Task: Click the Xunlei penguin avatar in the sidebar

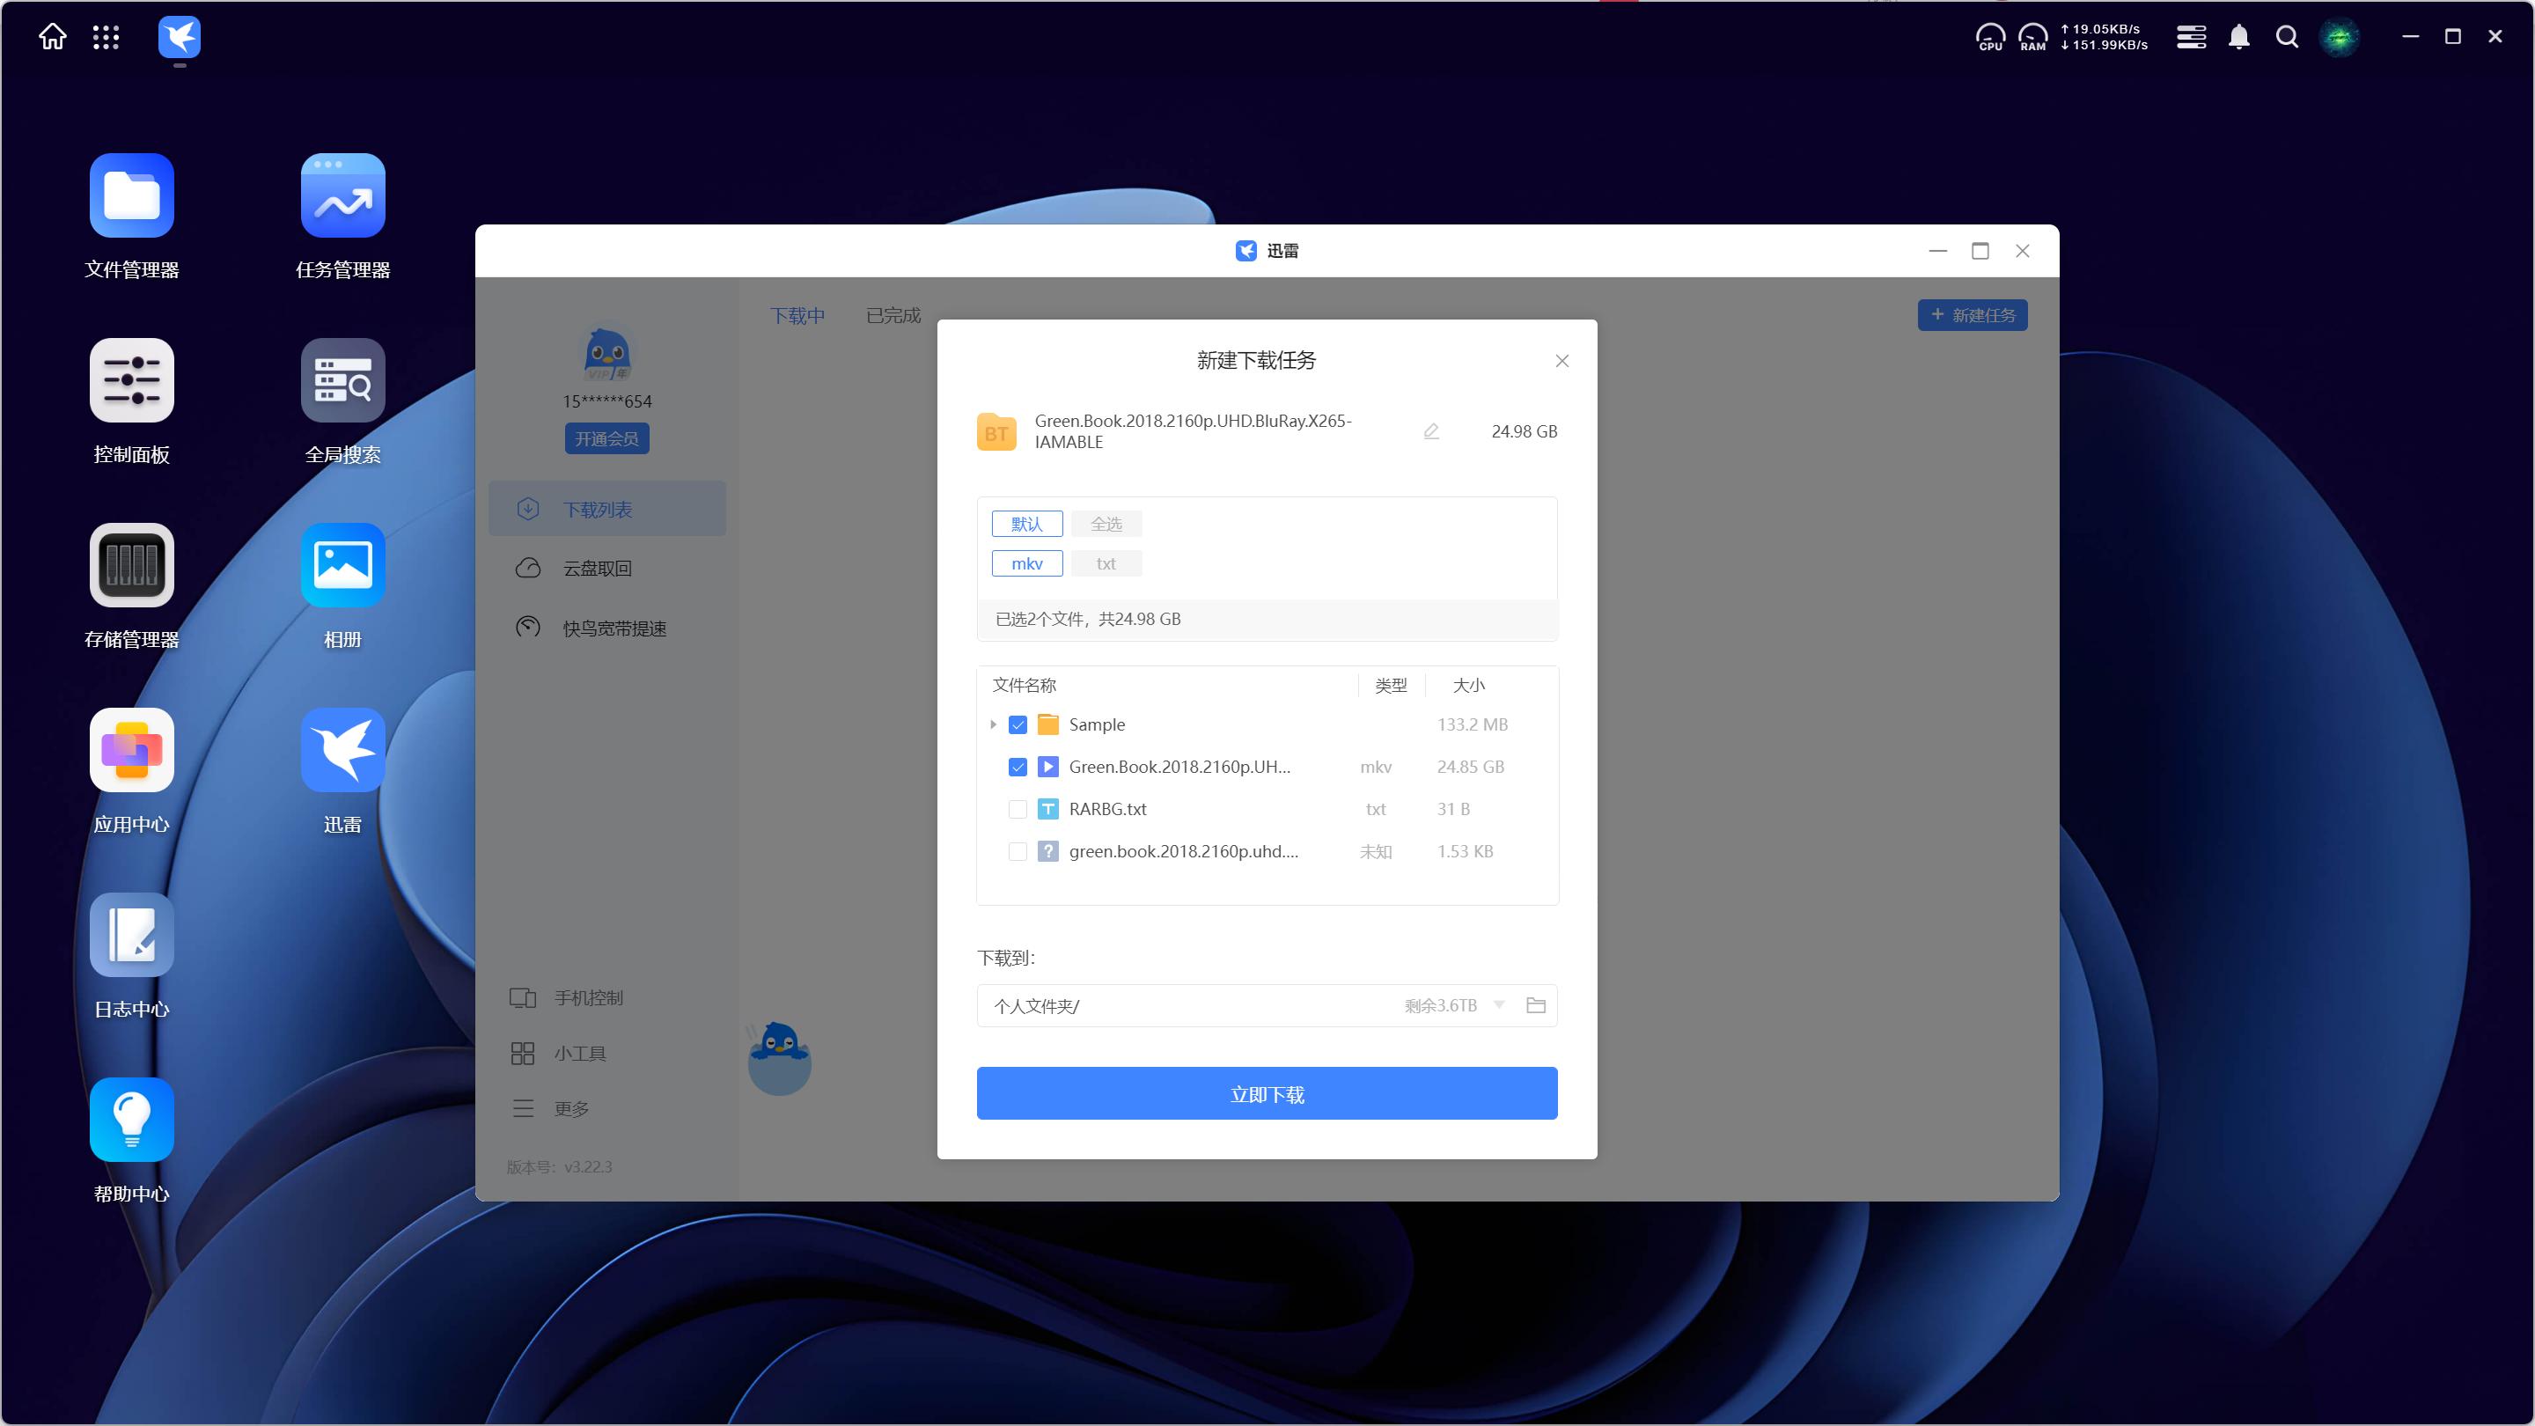Action: point(607,354)
